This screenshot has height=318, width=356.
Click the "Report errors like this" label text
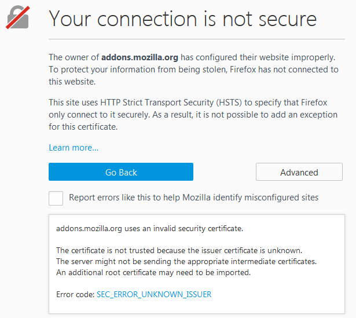click(x=194, y=198)
